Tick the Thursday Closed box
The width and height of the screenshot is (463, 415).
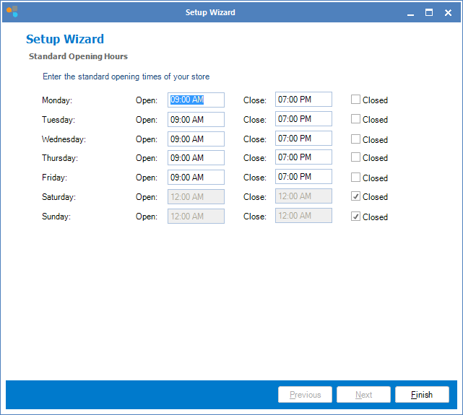coord(355,157)
